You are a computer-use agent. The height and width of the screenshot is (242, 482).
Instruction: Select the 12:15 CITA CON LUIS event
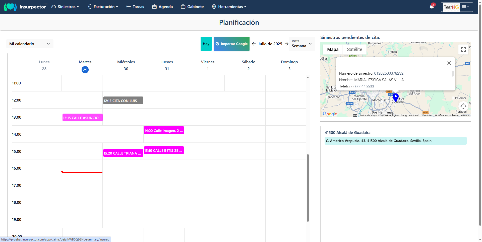pos(123,100)
